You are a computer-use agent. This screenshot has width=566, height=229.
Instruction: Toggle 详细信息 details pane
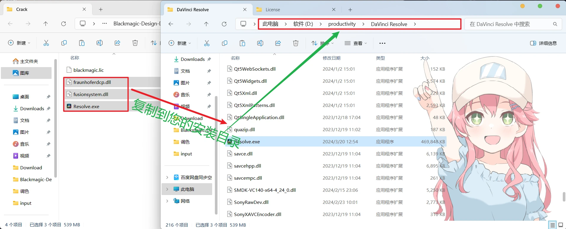pos(543,43)
